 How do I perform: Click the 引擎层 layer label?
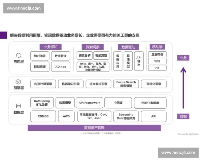click(19, 88)
